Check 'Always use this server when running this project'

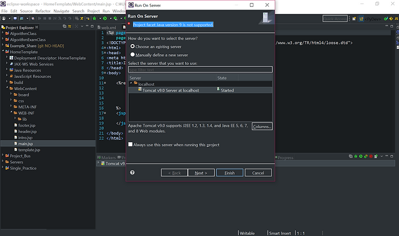point(130,144)
